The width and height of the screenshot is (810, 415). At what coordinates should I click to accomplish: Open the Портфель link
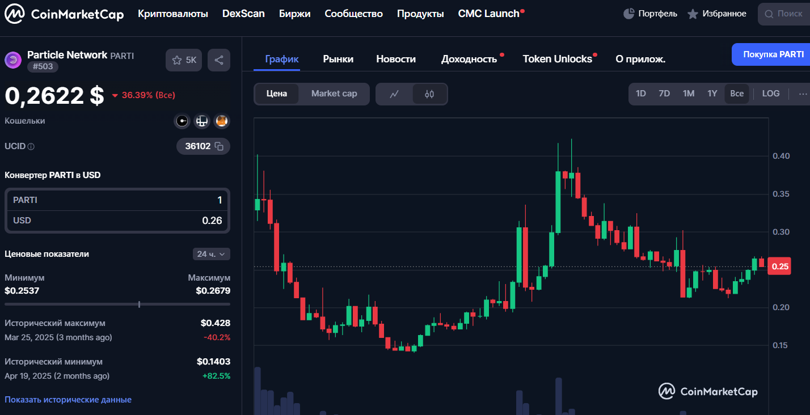(657, 14)
